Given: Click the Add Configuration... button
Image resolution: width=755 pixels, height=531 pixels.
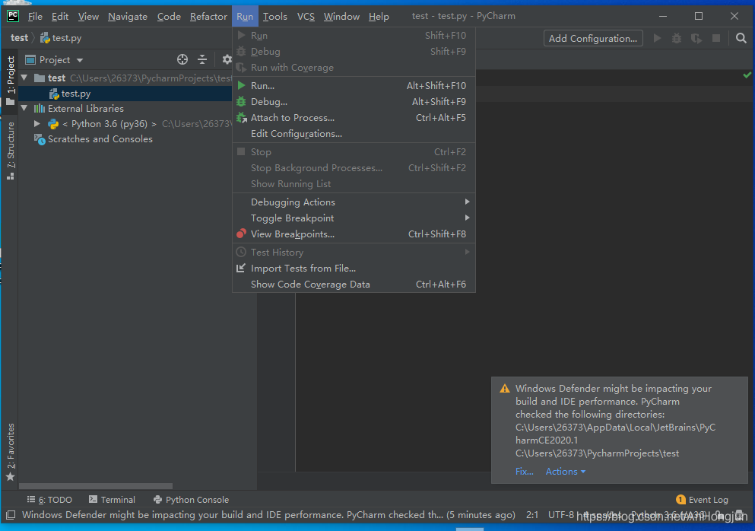Looking at the screenshot, I should tap(593, 39).
